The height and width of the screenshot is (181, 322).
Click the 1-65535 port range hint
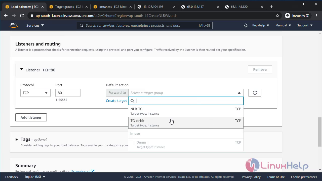61,100
